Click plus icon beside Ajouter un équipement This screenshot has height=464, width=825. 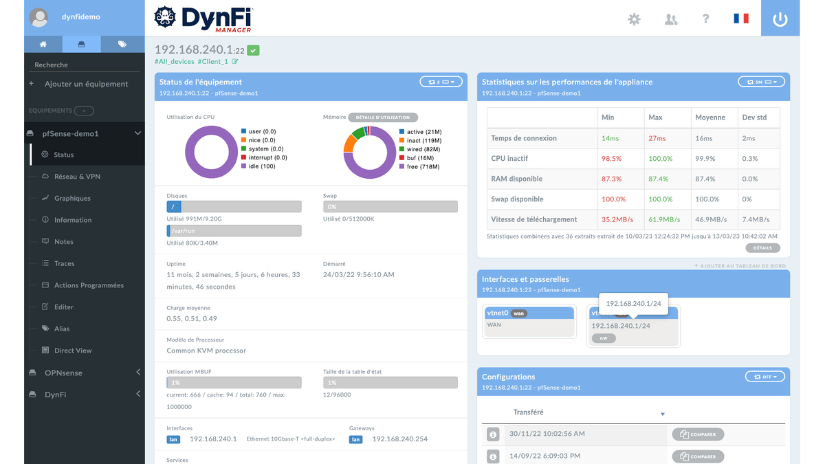pos(31,84)
